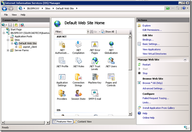Viewport: 192px width, 132px height.
Task: Open Online Help link
Action: coord(148,118)
